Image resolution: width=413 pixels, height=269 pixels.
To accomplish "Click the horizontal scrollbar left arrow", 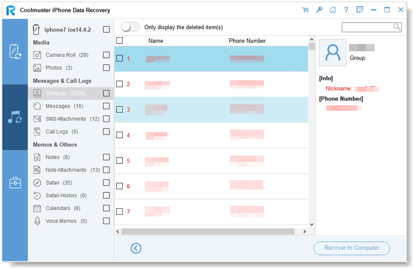I will (118, 232).
